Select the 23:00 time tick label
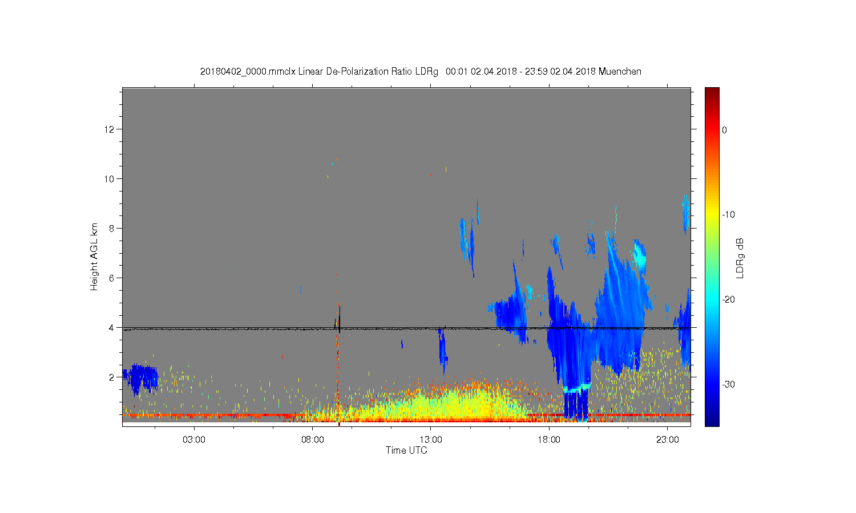The width and height of the screenshot is (856, 513). pos(668,440)
